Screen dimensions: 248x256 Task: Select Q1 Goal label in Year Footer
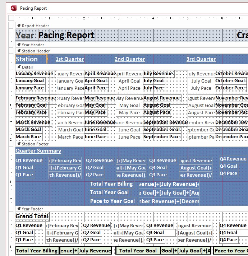tap(24, 233)
